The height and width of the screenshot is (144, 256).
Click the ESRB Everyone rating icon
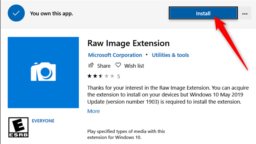pyautogui.click(x=18, y=127)
